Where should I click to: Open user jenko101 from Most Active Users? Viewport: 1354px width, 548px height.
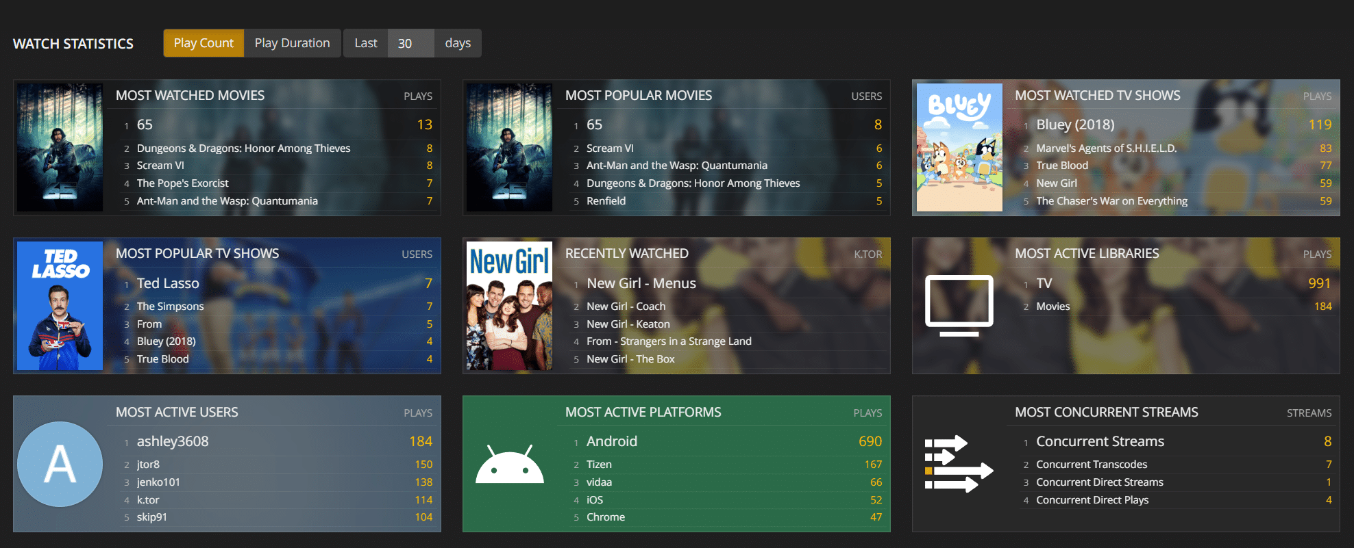158,482
